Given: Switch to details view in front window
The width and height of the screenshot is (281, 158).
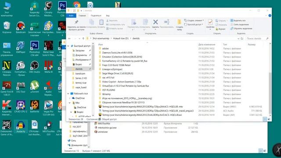Looking at the screenshot, I should pyautogui.click(x=265, y=119).
